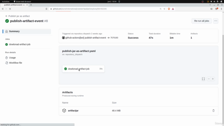Go back to Publish jar as artifact

tap(17, 16)
